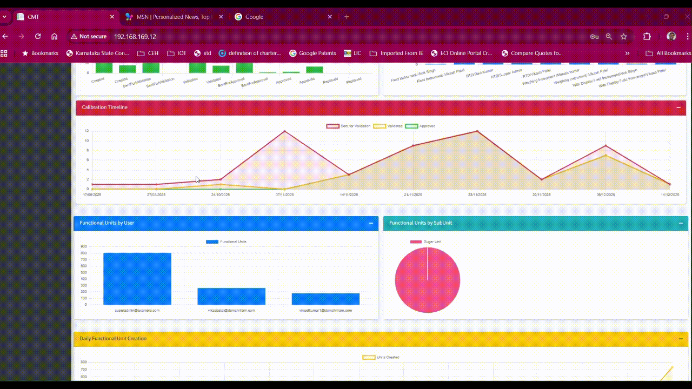This screenshot has width=692, height=389.
Task: Open the starred Bookmarks shortcut
Action: 40,53
